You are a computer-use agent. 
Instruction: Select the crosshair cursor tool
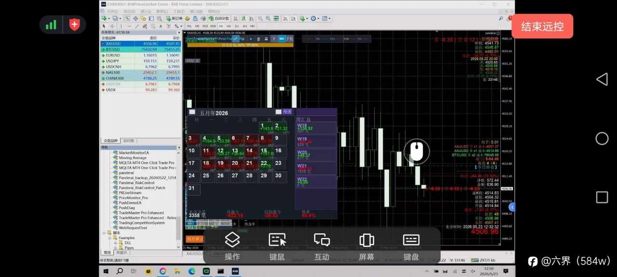point(112,26)
